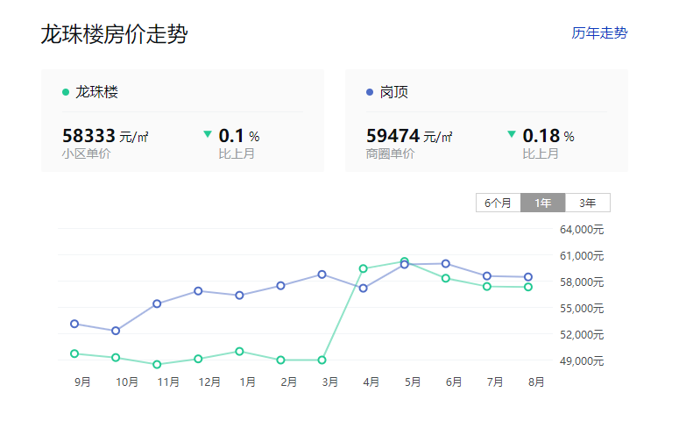The width and height of the screenshot is (679, 428).
Task: Select green 龙珠楼 data point for 1月
Action: click(x=239, y=352)
